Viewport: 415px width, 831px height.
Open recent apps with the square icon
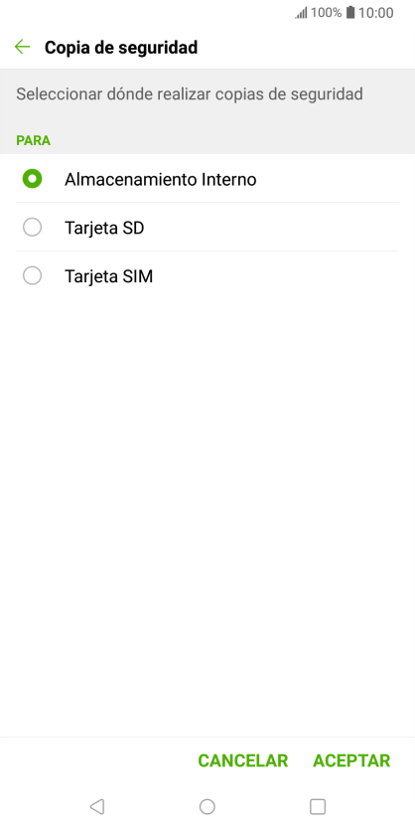pyautogui.click(x=318, y=806)
